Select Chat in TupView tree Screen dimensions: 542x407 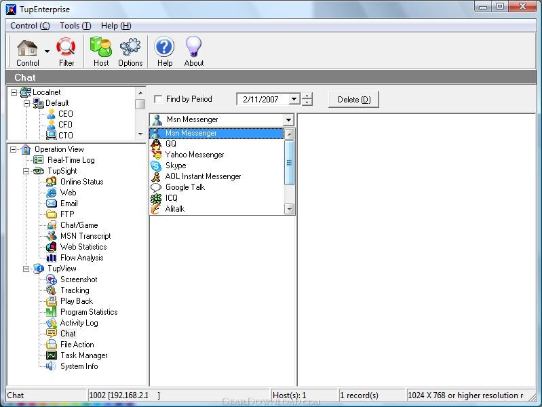point(68,334)
